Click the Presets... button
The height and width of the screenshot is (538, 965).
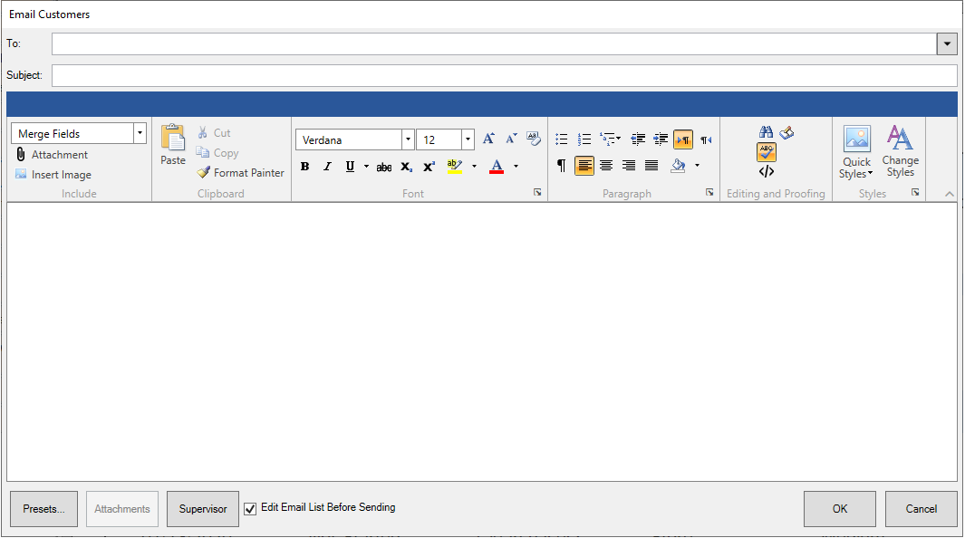click(x=43, y=509)
